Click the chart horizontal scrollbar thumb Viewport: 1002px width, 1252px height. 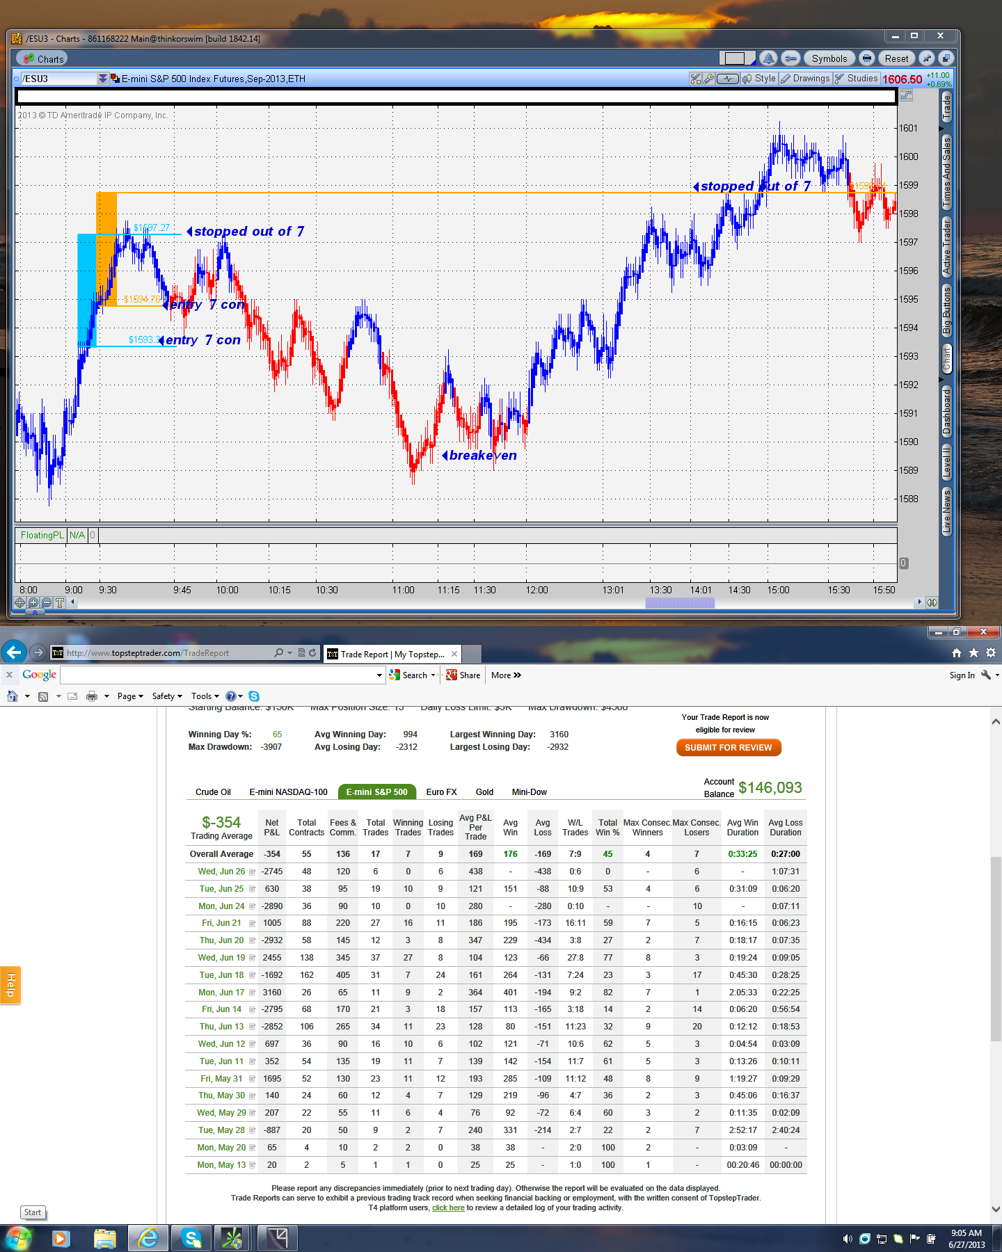(x=680, y=602)
